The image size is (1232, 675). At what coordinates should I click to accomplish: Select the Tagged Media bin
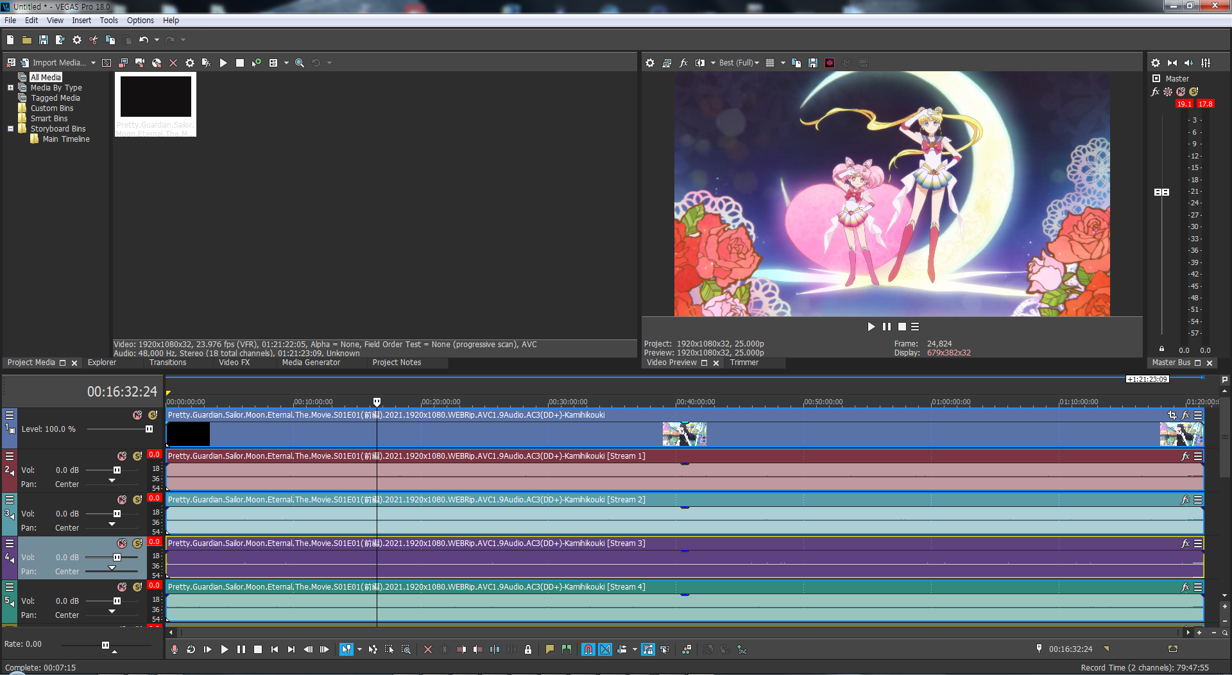(x=55, y=98)
